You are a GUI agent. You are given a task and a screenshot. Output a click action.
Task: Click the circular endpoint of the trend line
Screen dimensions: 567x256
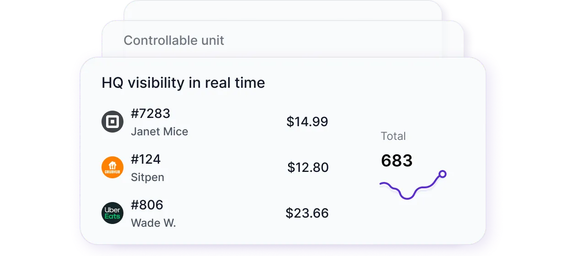click(442, 174)
